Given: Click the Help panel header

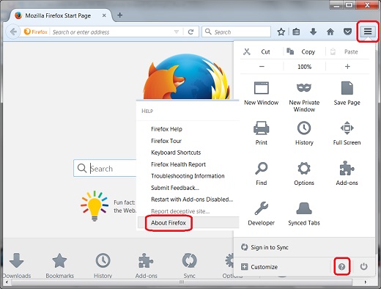Looking at the screenshot, I should click(x=147, y=111).
